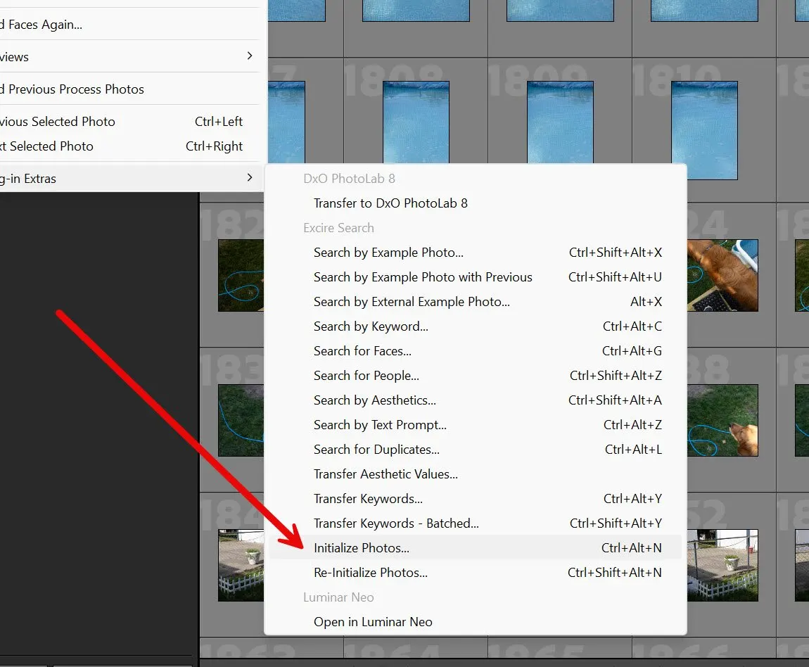809x667 pixels.
Task: Select Search for People
Action: click(366, 375)
